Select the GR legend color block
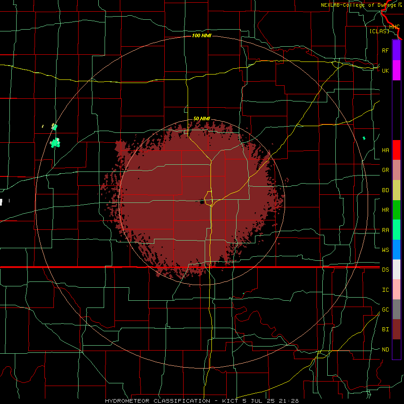 396,170
